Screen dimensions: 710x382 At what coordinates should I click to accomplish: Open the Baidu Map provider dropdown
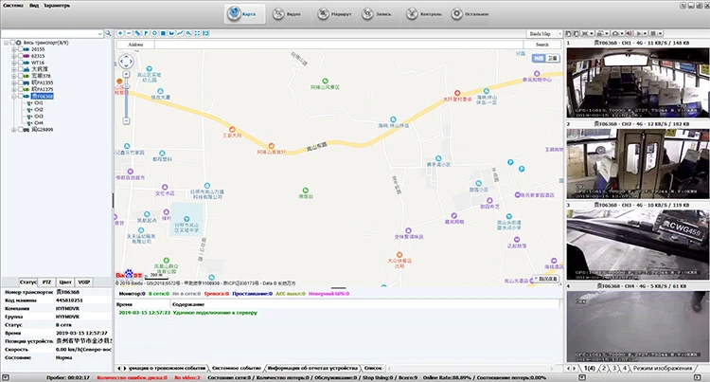tap(544, 33)
